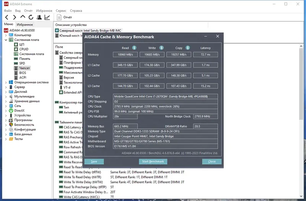306x201 pixels.
Task: Click the Read column info icon
Action: coord(134,48)
